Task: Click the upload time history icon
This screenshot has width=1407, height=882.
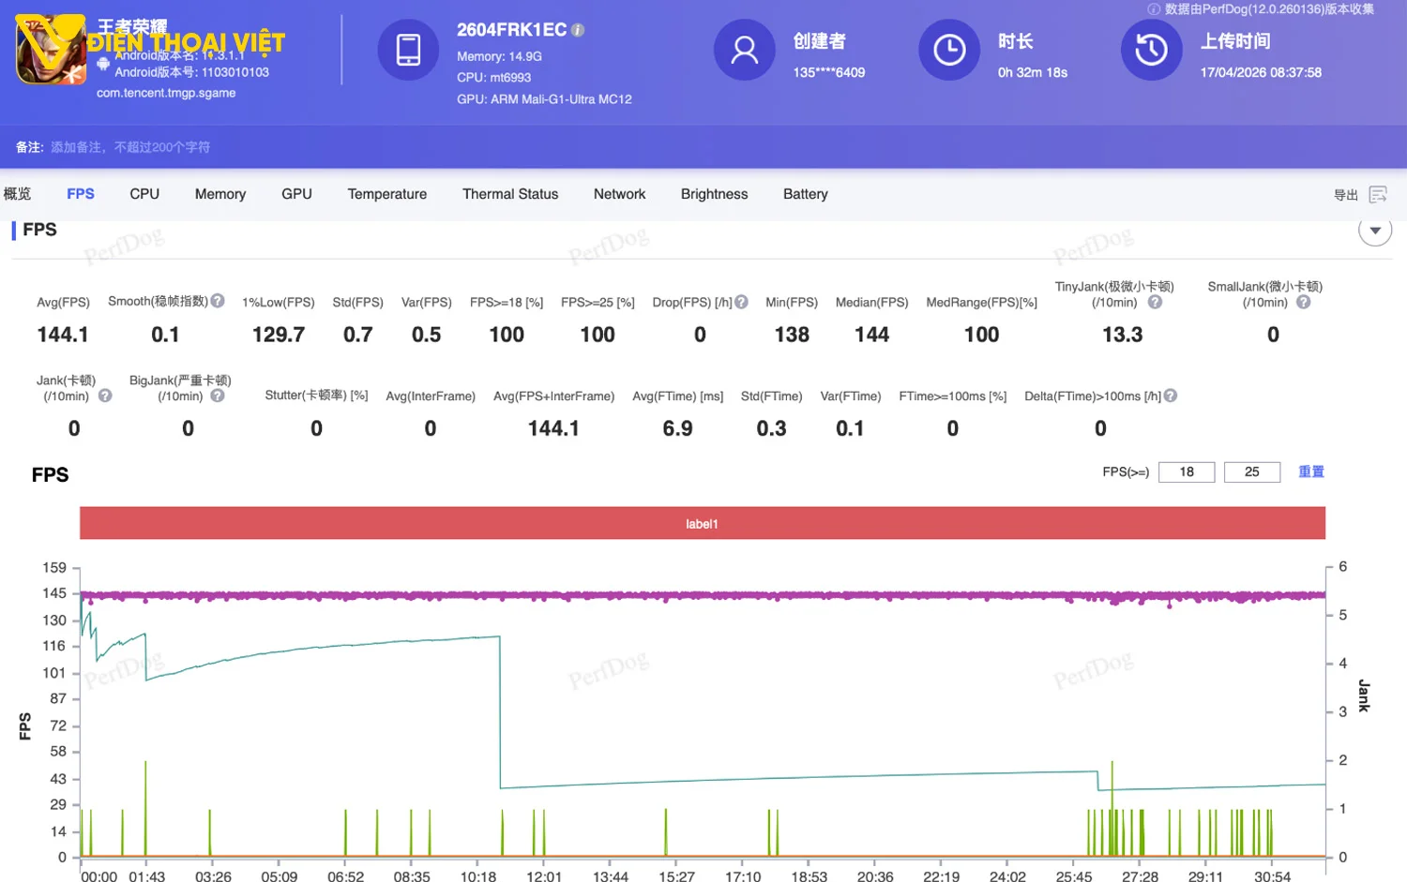Action: point(1151,50)
